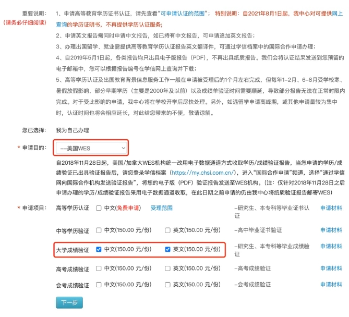Uncheck 大学成绩验证 英文 checkbox

[167, 249]
